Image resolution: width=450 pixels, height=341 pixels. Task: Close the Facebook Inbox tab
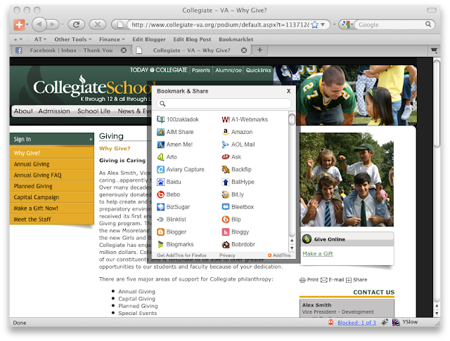click(124, 51)
